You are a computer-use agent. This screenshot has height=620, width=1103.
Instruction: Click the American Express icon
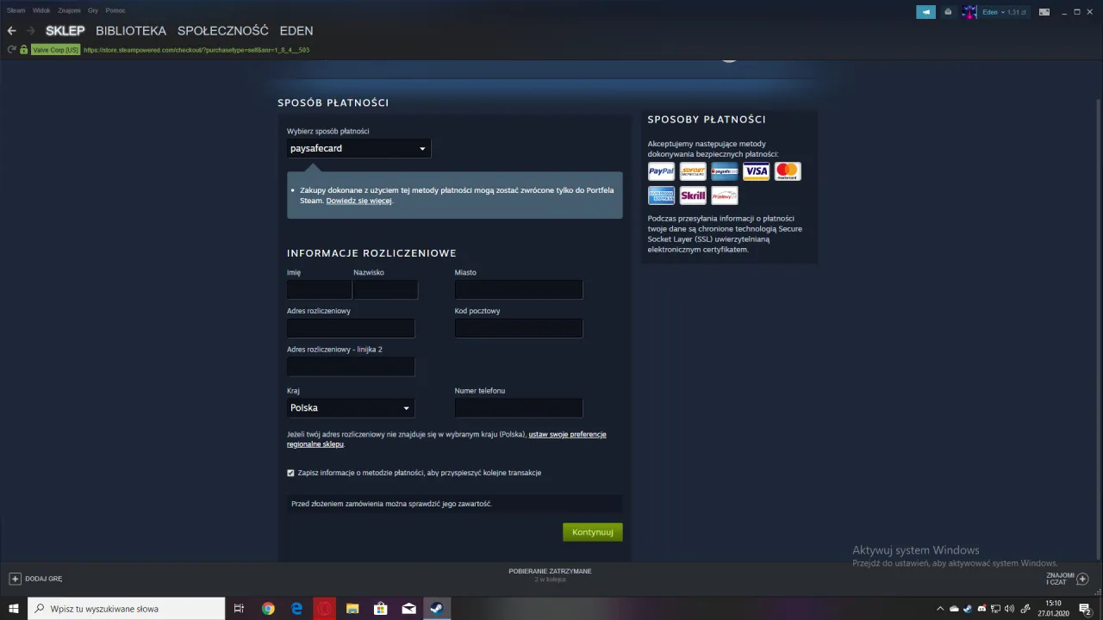pyautogui.click(x=661, y=195)
